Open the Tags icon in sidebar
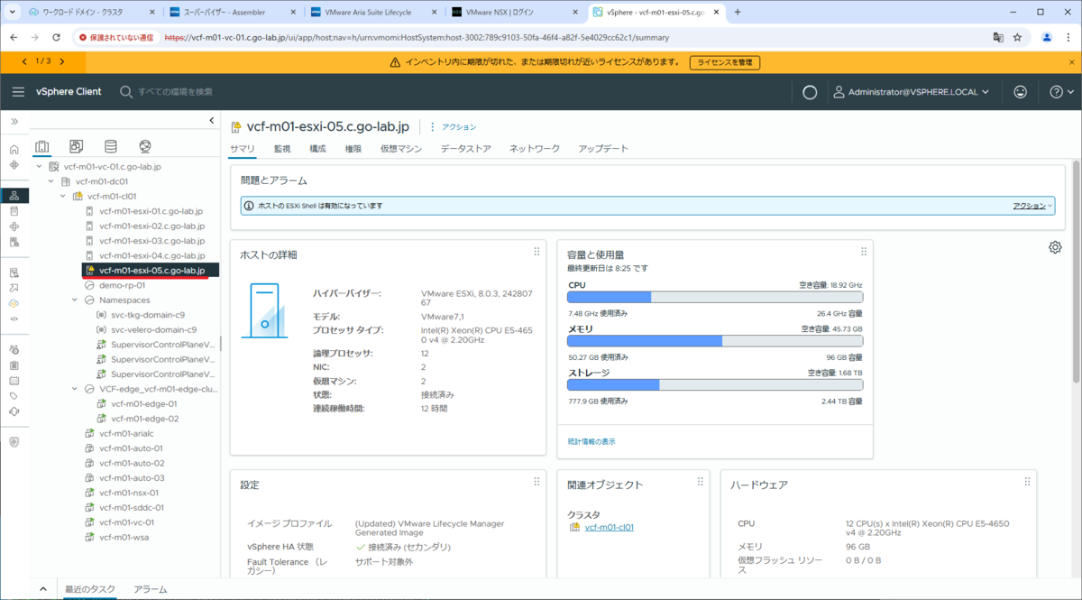Screen dimensions: 1082x600 14,396
